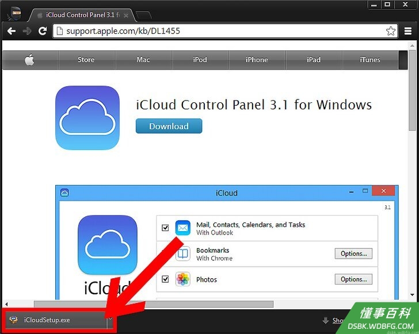Click the page icon in the address bar
419x334 pixels.
tap(60, 31)
